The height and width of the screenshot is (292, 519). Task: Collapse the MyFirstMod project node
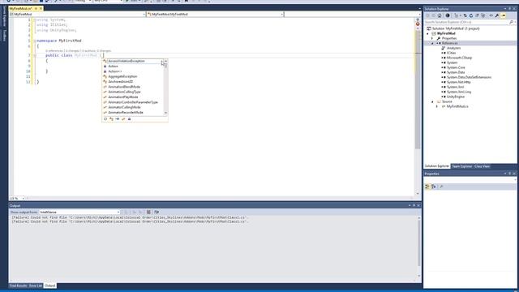[427, 34]
